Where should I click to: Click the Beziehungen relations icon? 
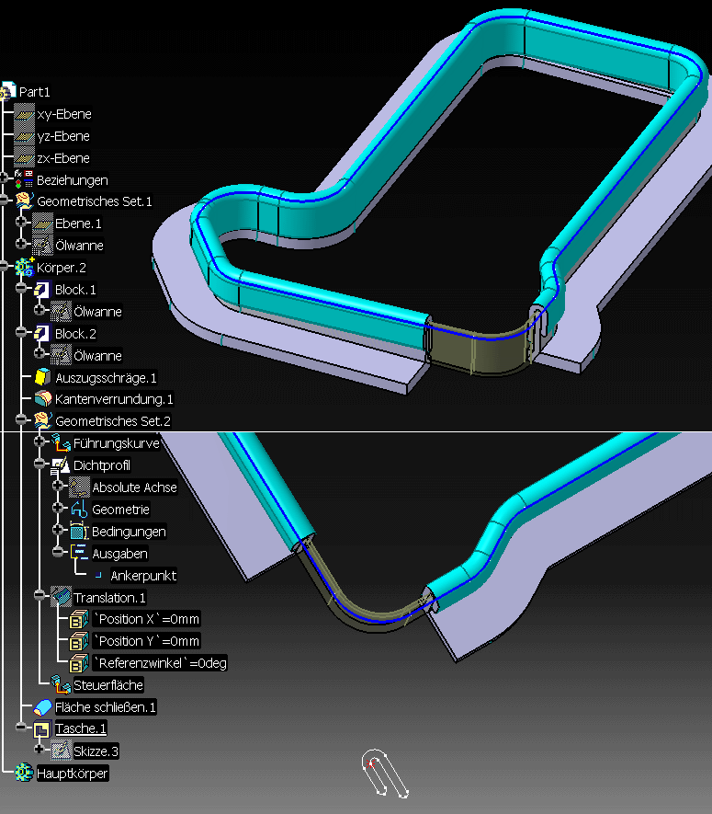24,179
